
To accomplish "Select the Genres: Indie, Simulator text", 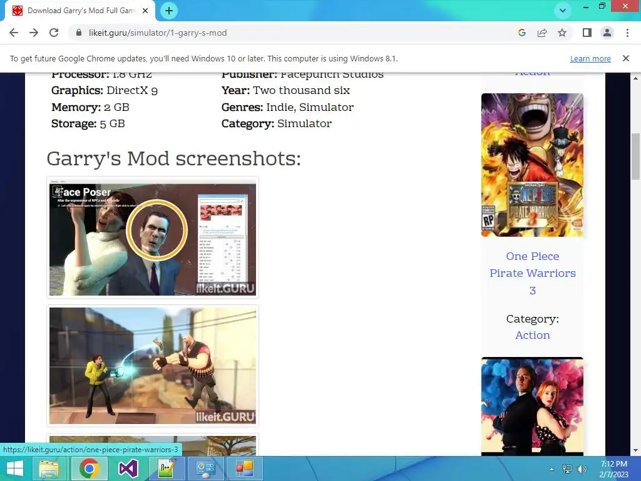I will tap(287, 107).
